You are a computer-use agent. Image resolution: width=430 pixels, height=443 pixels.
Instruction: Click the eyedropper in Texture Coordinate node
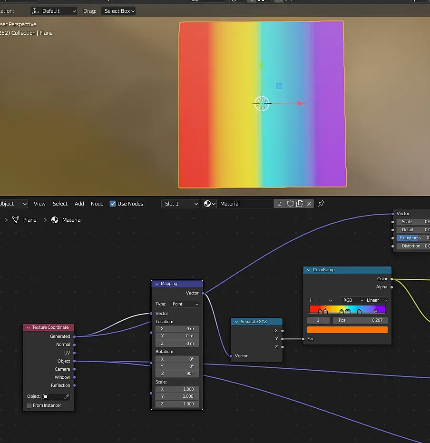67,396
